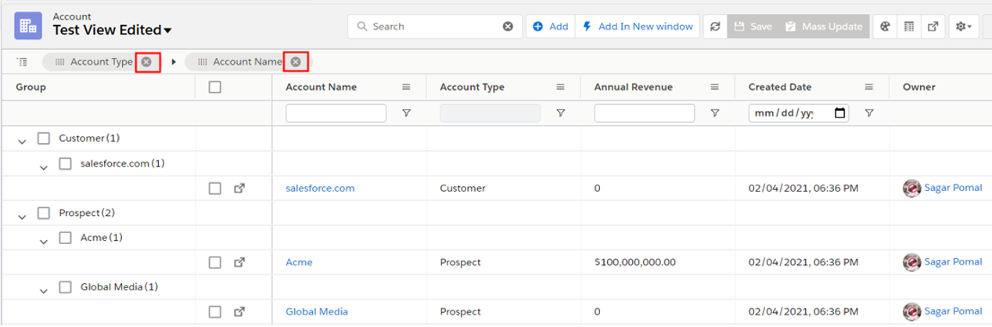Image resolution: width=992 pixels, height=327 pixels.
Task: Remove the Account Name grouping chip
Action: click(296, 62)
